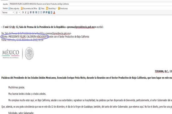Click the Asunto subject input field
Image resolution: width=172 pixels, height=114 pixels.
(x=90, y=4)
